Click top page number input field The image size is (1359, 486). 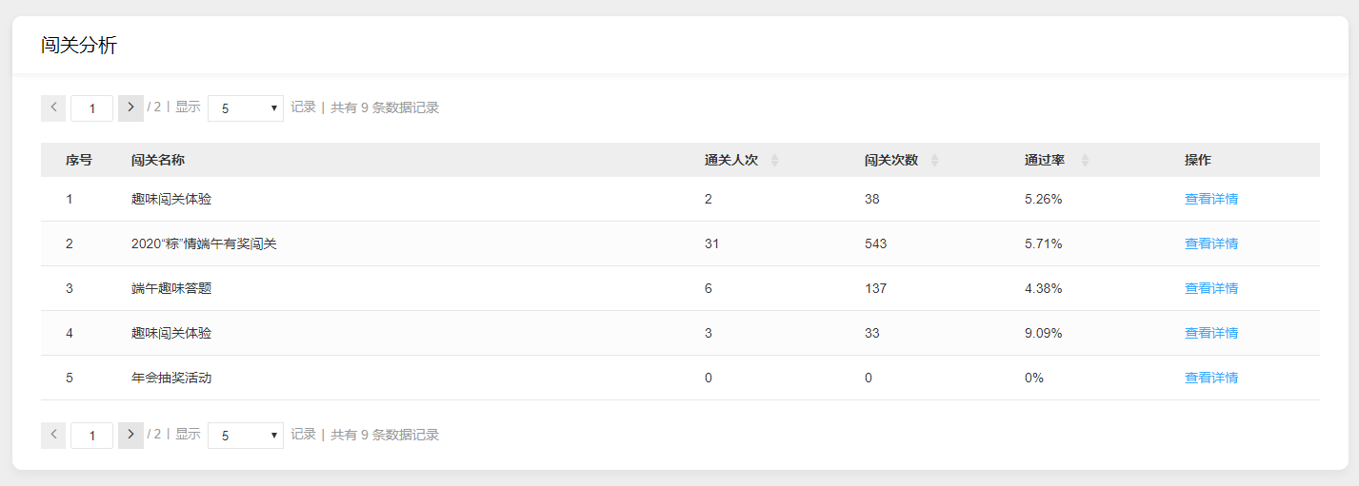pos(91,108)
